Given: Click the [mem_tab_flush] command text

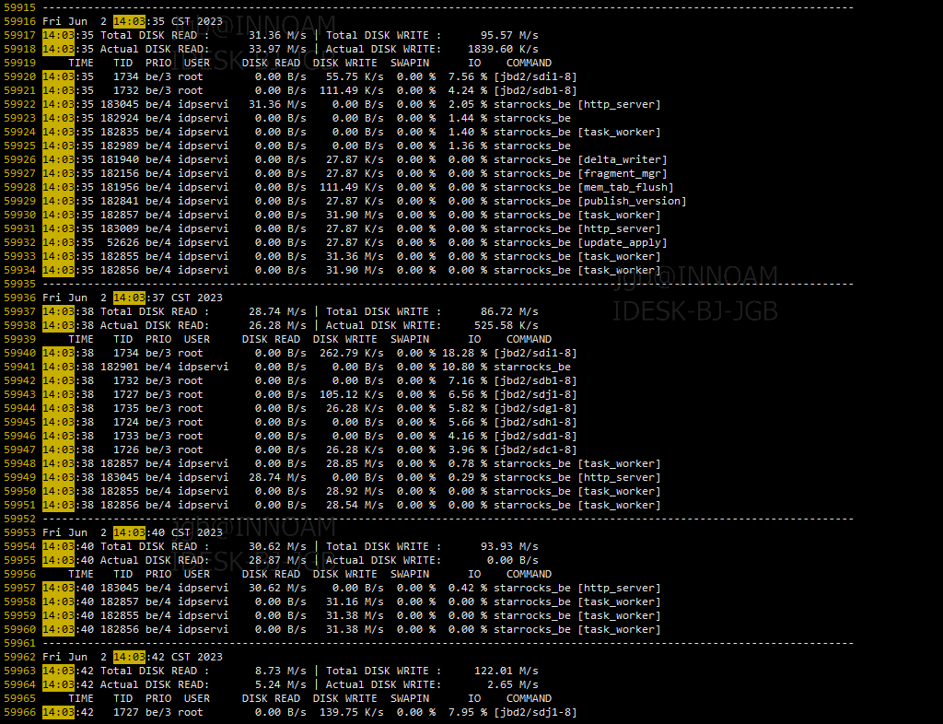Looking at the screenshot, I should 622,187.
